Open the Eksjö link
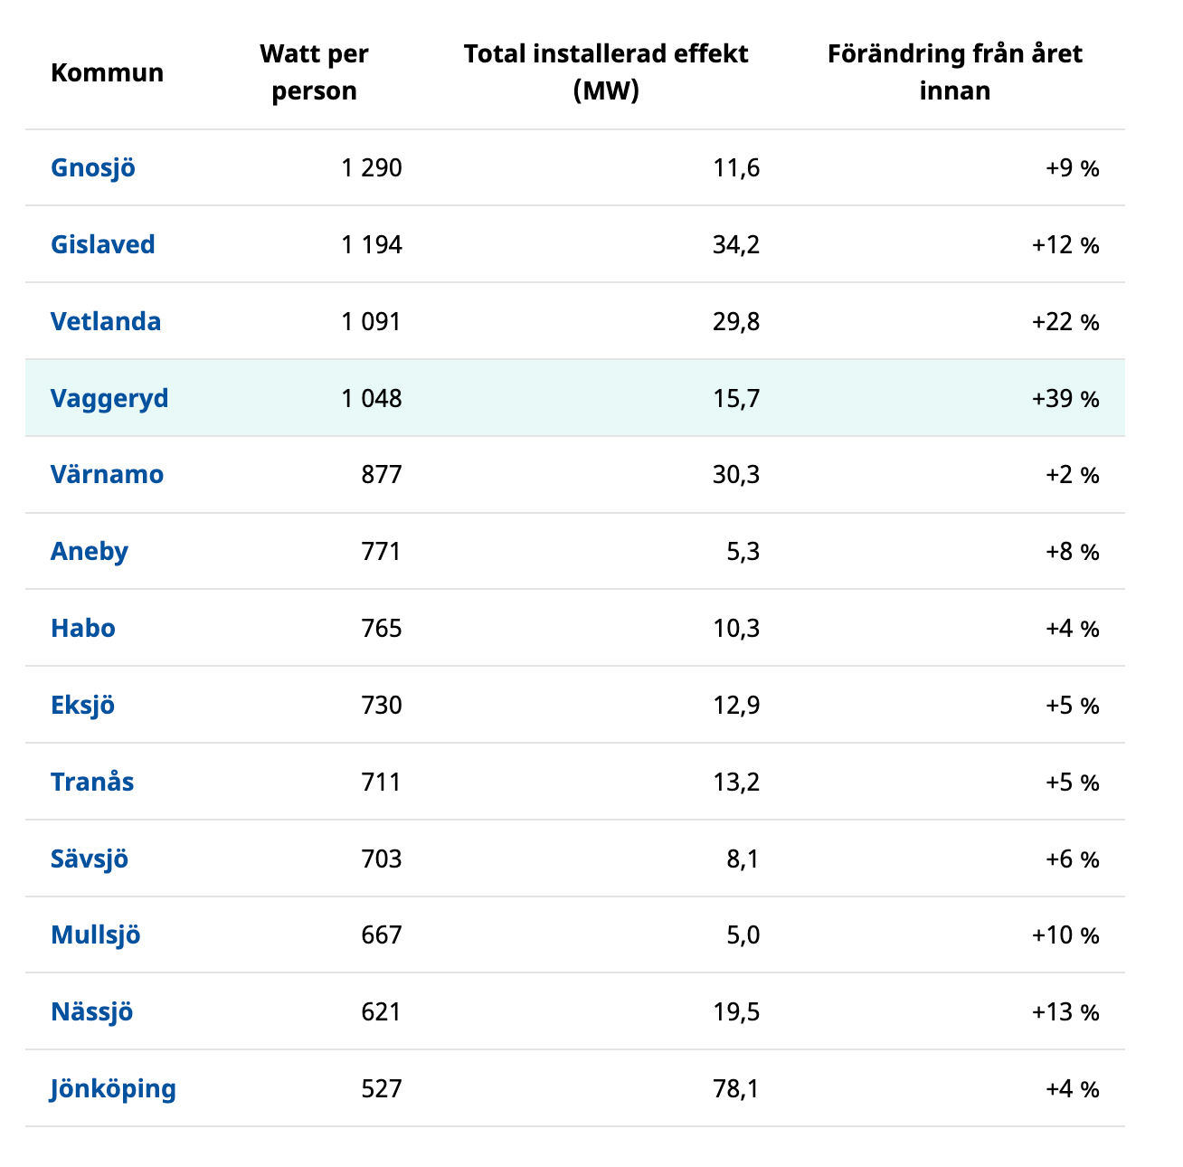 tap(83, 706)
